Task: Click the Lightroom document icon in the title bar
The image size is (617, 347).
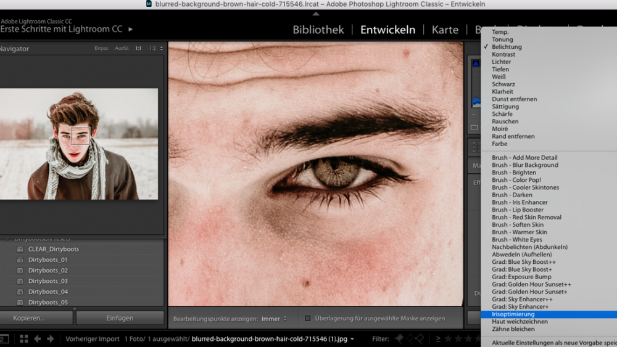Action: [149, 4]
